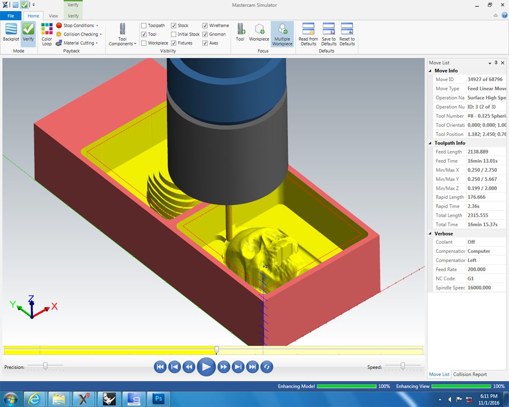Open Stop Conditions dropdown
509x407 pixels.
77,25
